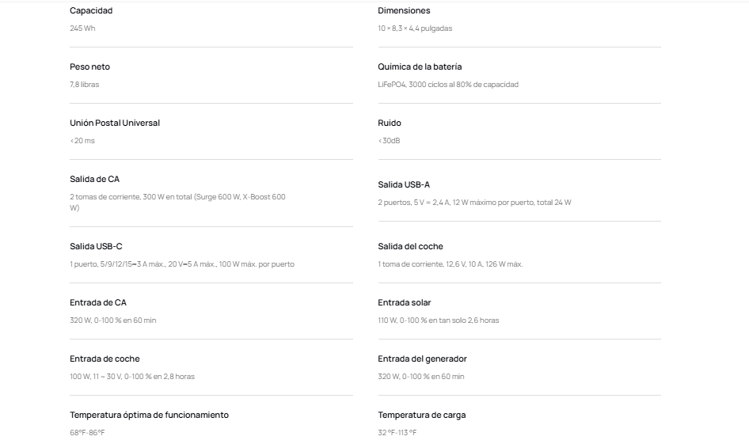
Task: Select the Temperatura de carga heading
Action: (421, 415)
